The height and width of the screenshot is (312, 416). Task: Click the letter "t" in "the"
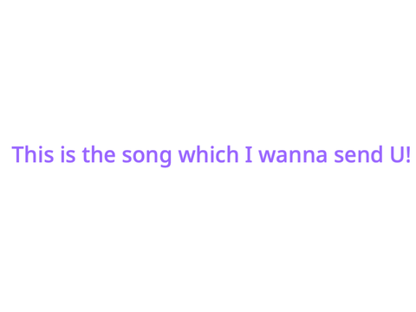pyautogui.click(x=87, y=155)
